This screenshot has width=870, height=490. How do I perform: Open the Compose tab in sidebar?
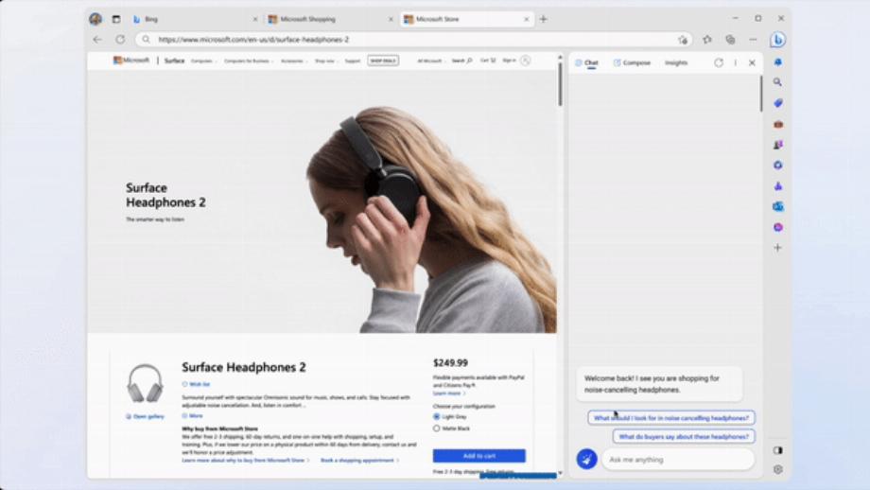pyautogui.click(x=632, y=62)
